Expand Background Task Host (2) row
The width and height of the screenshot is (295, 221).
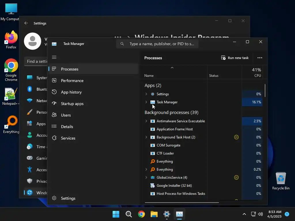tap(146, 137)
